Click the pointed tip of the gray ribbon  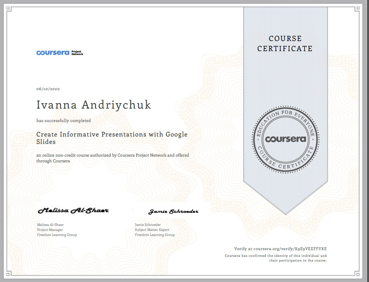coord(285,212)
